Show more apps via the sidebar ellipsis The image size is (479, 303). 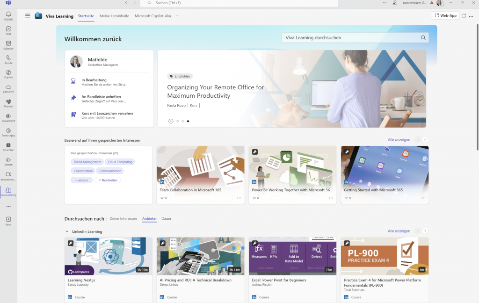click(x=8, y=207)
